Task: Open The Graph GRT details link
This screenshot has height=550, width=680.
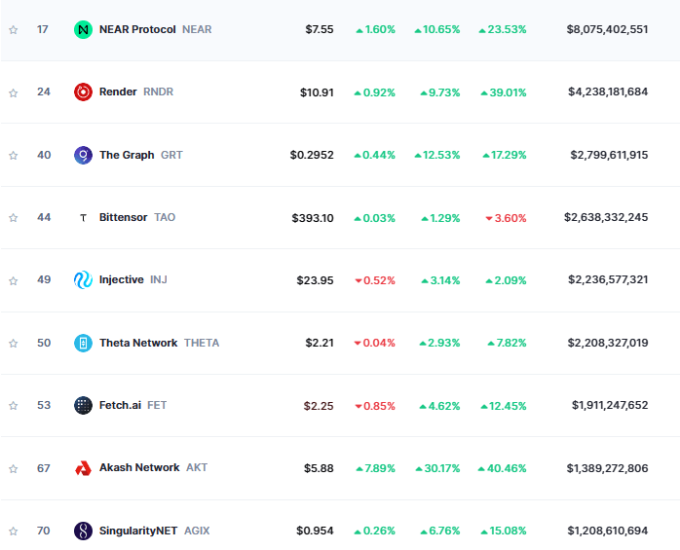Action: click(x=127, y=155)
